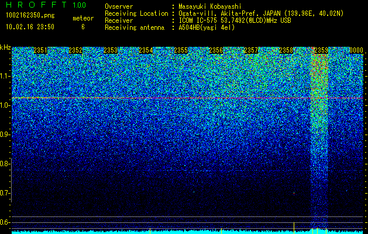Click the 2352 time marker
This screenshot has height=234, width=368.
(75, 50)
